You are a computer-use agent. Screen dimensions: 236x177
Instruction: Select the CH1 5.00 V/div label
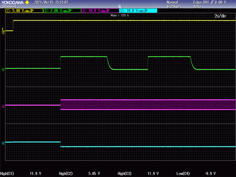pos(24,11)
